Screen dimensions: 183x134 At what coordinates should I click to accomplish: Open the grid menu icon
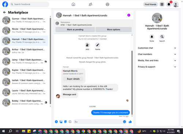pyautogui.click(x=162, y=4)
